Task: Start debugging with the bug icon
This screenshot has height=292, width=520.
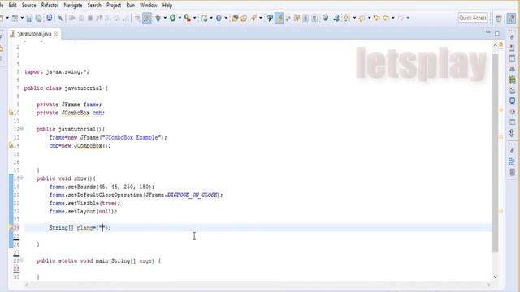Action: [158, 18]
